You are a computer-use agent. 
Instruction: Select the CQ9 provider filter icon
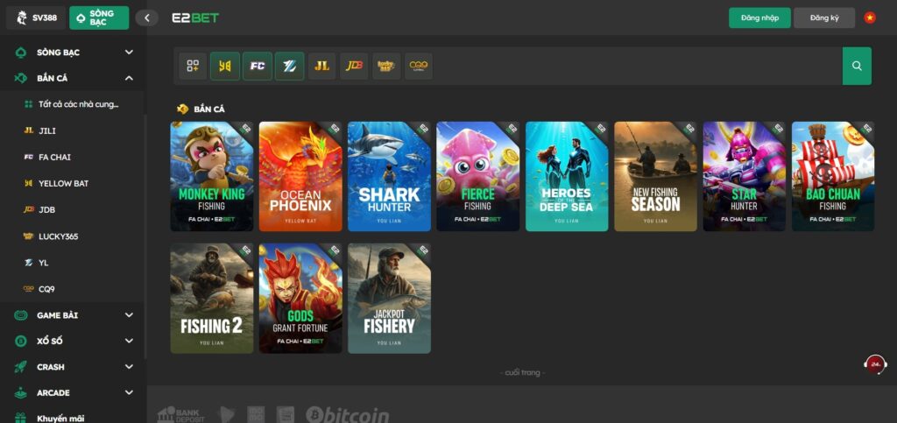click(x=418, y=67)
